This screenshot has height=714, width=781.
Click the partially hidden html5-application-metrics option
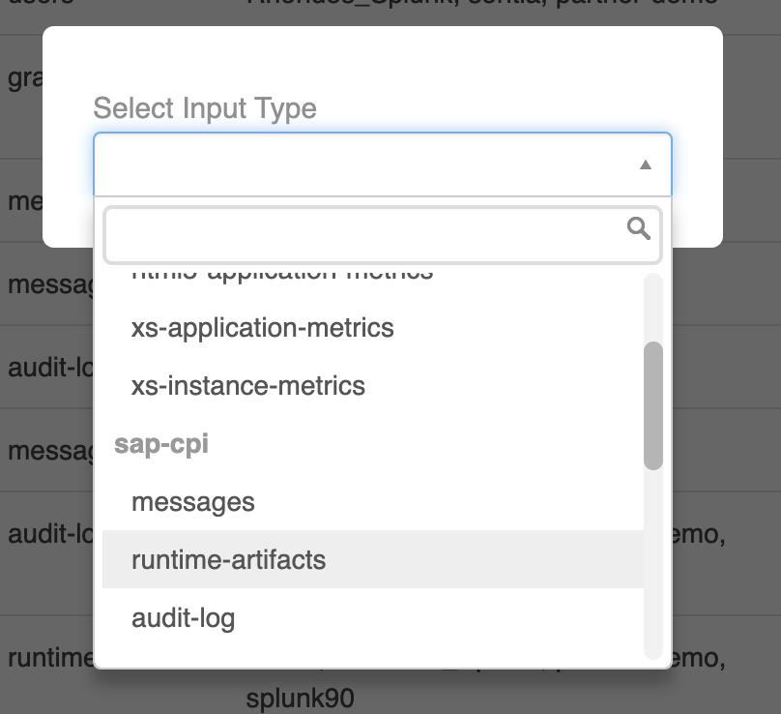[x=281, y=276]
